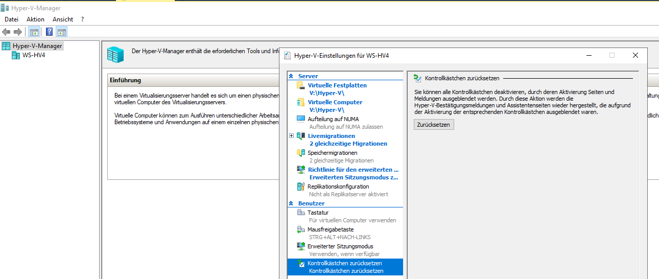Click the Zurücksetzen button
659x279 pixels.
pos(434,124)
